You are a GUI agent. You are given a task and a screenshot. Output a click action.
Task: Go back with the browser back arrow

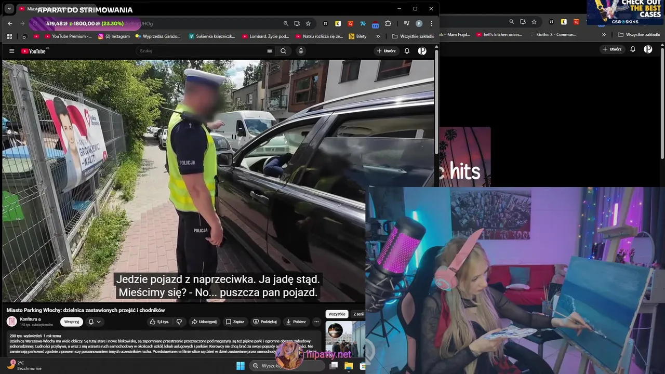[10, 23]
